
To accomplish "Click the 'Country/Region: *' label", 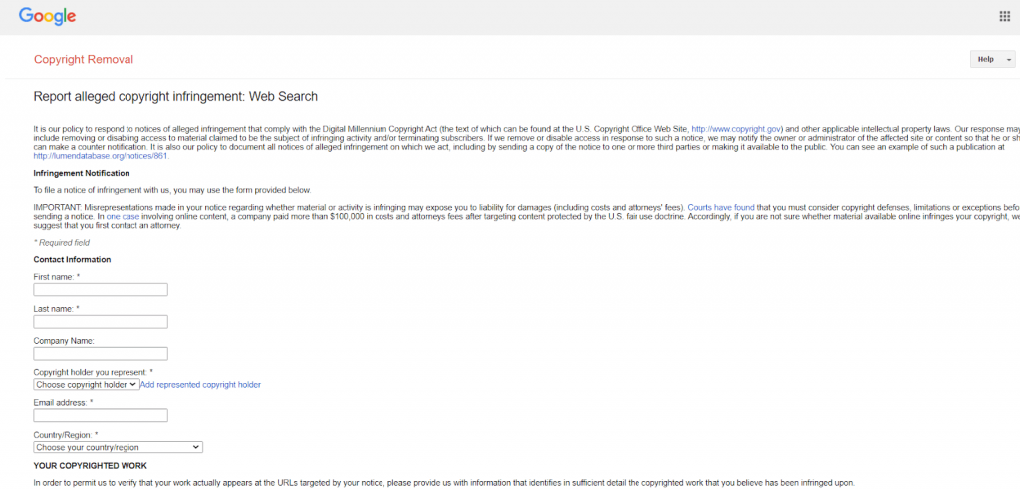I will [x=66, y=434].
